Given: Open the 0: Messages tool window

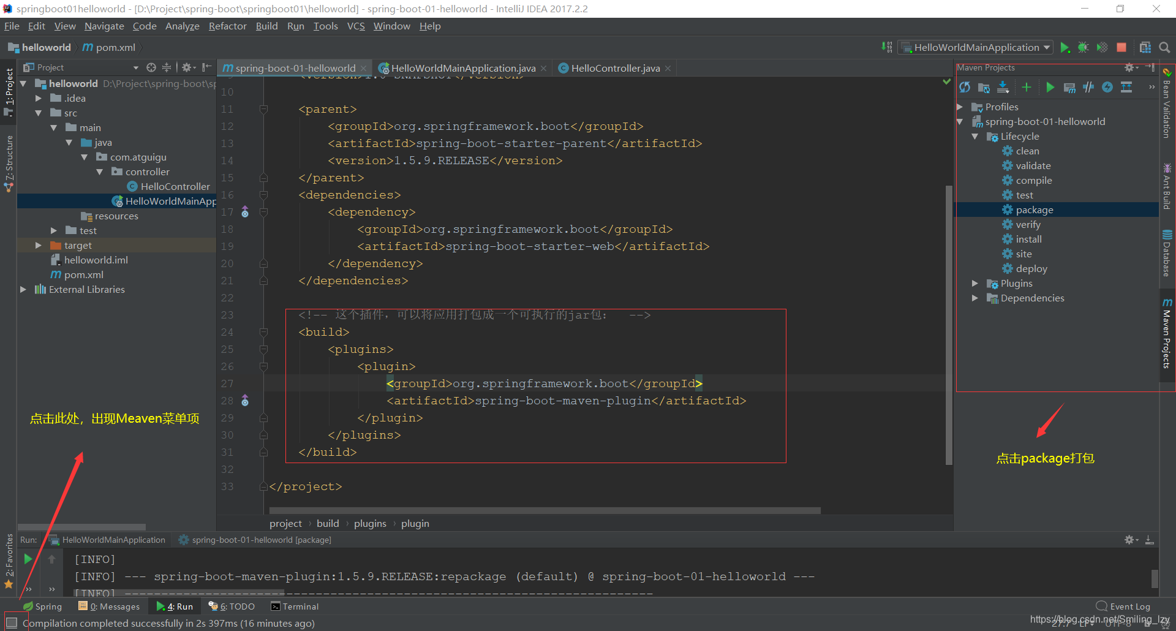Looking at the screenshot, I should click(109, 606).
